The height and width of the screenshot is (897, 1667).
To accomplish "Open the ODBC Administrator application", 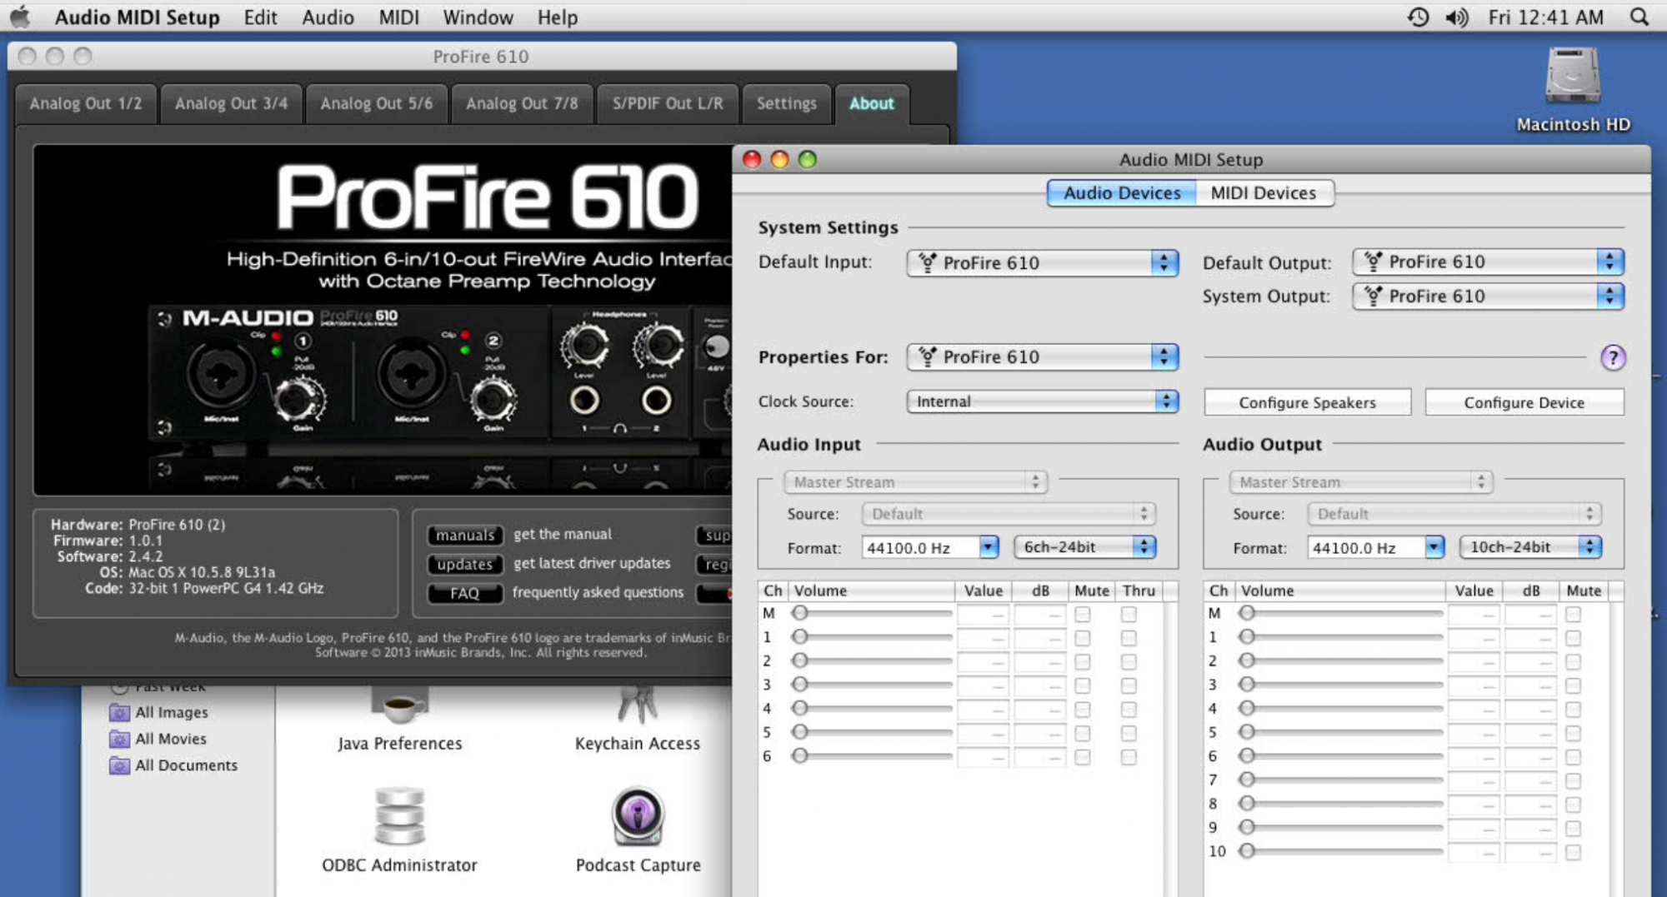I will click(x=400, y=830).
